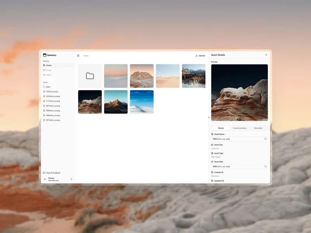Click the Help & Feedback chat icon

44,173
